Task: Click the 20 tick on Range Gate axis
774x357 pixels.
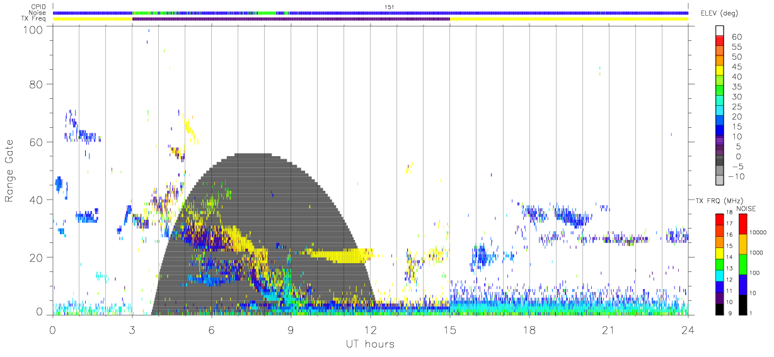Action: tap(35, 257)
